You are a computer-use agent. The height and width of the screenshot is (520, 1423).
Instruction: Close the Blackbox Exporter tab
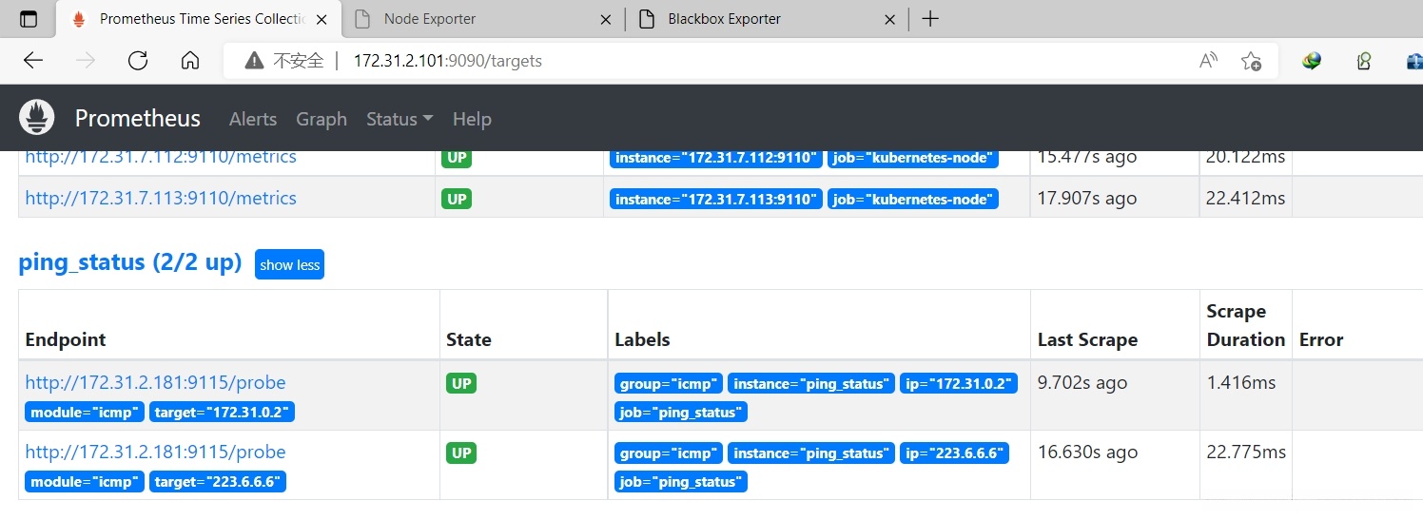point(889,19)
